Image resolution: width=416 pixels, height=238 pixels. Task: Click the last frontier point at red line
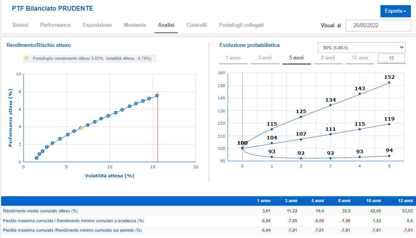[157, 96]
